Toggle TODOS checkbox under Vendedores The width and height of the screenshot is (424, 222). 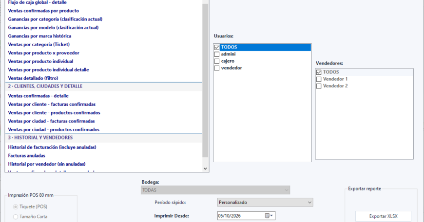pyautogui.click(x=319, y=72)
